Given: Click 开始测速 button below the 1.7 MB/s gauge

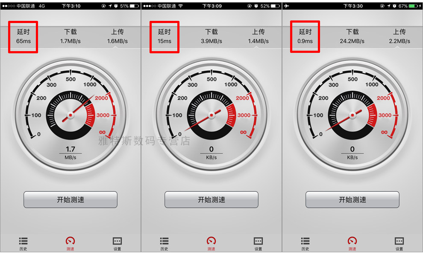Looking at the screenshot, I should (70, 199).
